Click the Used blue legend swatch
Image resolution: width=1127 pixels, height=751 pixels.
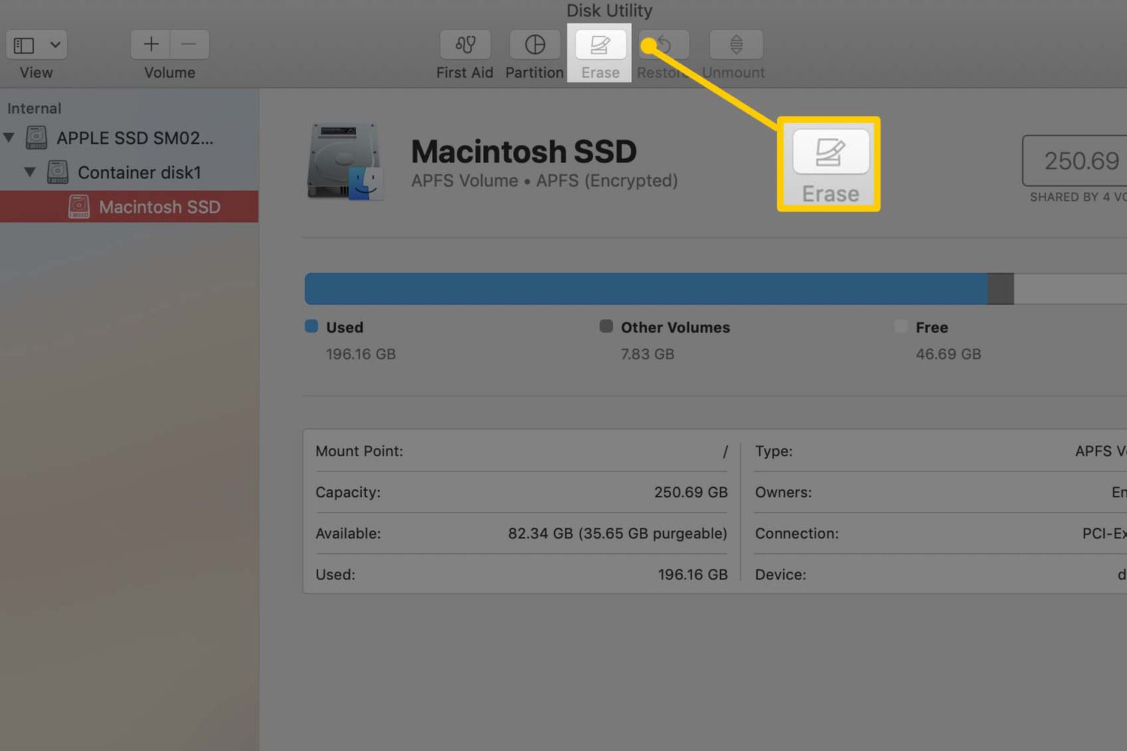[311, 326]
